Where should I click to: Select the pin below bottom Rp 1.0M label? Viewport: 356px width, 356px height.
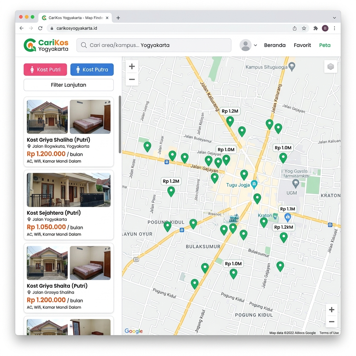[233, 274]
